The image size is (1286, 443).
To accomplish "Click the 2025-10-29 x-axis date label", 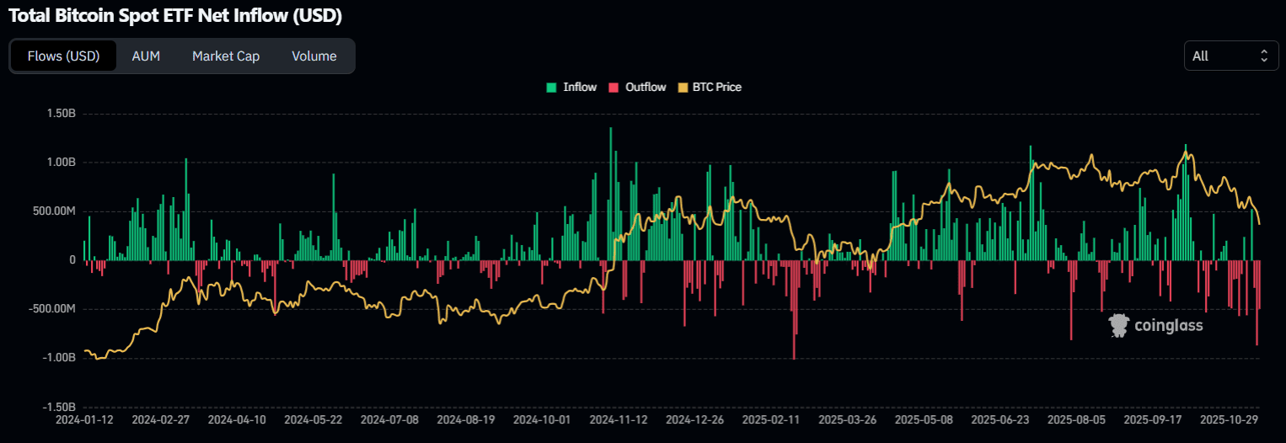I will 1230,419.
